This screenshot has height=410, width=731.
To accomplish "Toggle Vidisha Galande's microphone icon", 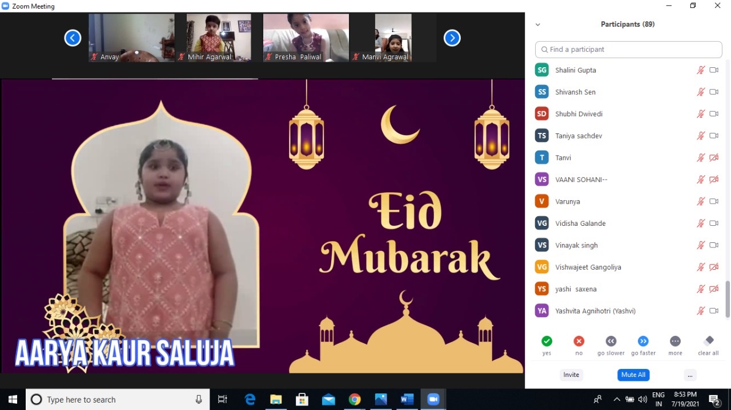I will [x=701, y=224].
